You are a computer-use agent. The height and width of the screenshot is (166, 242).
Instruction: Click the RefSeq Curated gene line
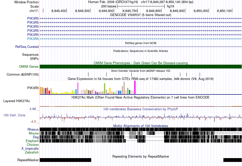click(x=141, y=47)
